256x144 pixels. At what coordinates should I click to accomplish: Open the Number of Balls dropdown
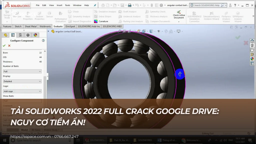[x=22, y=71]
